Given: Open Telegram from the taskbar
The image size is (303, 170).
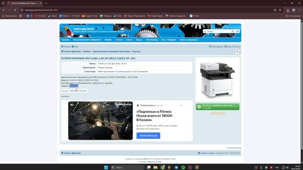Looking at the screenshot, I should tap(176, 167).
